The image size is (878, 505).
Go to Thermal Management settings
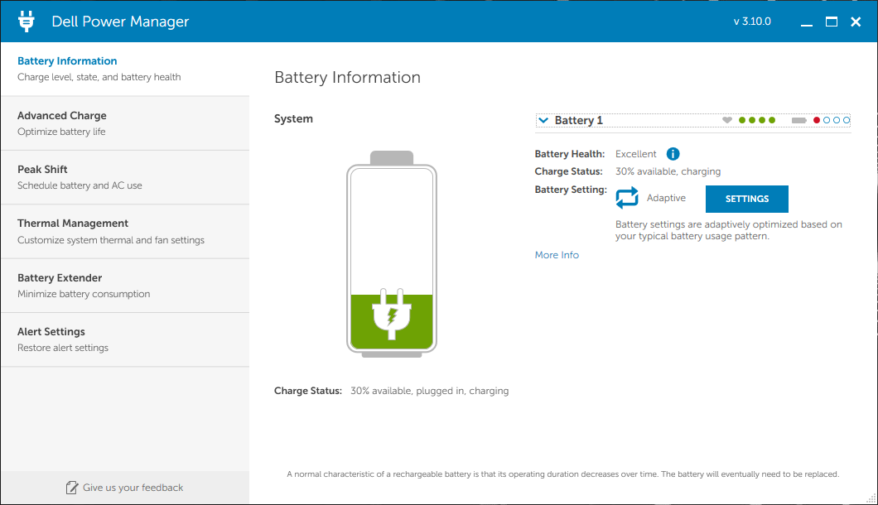pos(124,231)
